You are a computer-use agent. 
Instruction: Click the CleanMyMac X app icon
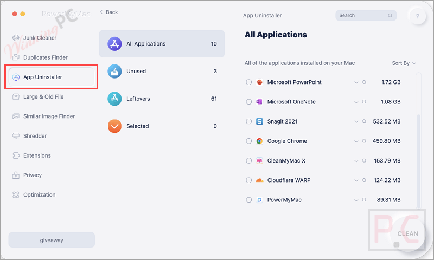[x=259, y=160]
